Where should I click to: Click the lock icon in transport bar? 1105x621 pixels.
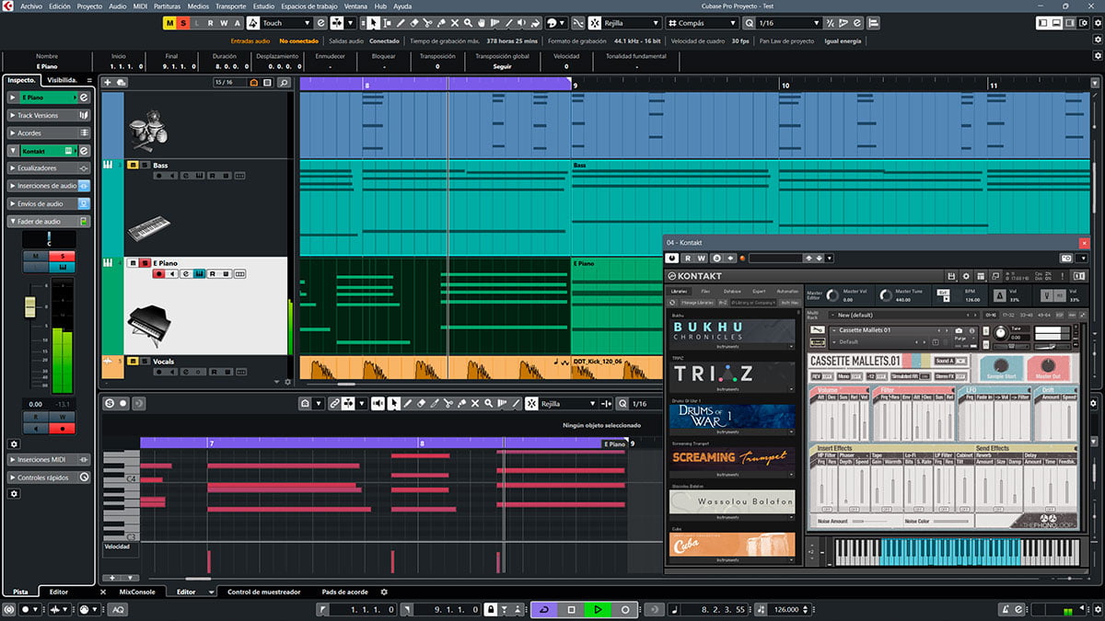click(x=492, y=610)
